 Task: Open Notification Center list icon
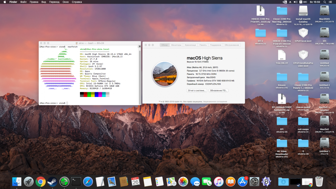(x=330, y=2)
